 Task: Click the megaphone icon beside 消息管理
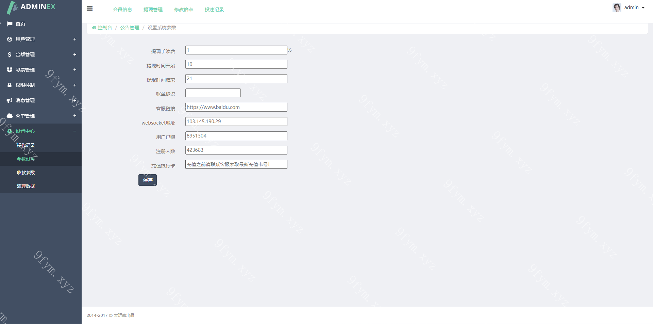tap(10, 100)
